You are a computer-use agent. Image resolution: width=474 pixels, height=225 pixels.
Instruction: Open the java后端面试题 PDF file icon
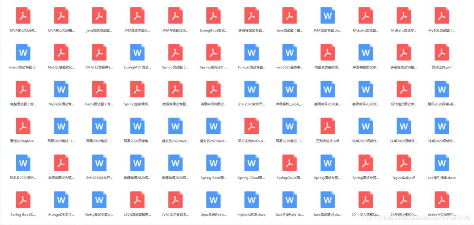99,15
